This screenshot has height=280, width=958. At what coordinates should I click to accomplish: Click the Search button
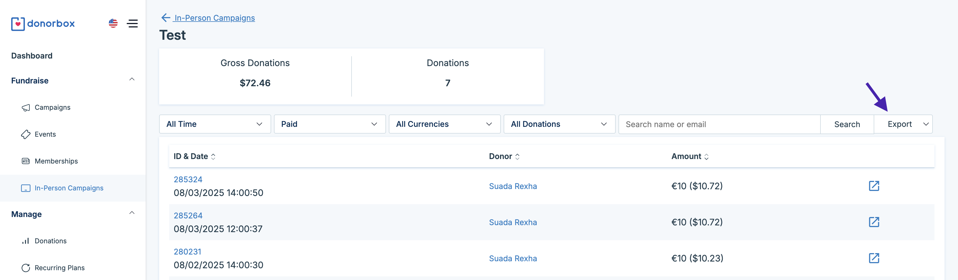(x=847, y=124)
